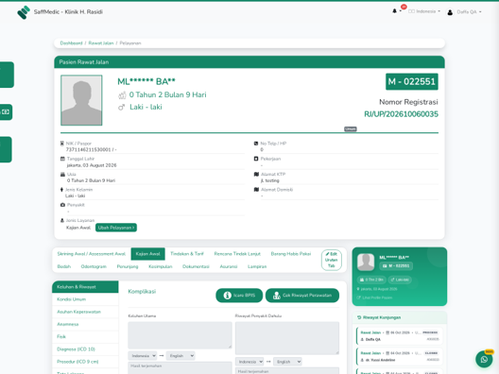Click the Icare BPJS button
The image size is (499, 374).
(239, 296)
